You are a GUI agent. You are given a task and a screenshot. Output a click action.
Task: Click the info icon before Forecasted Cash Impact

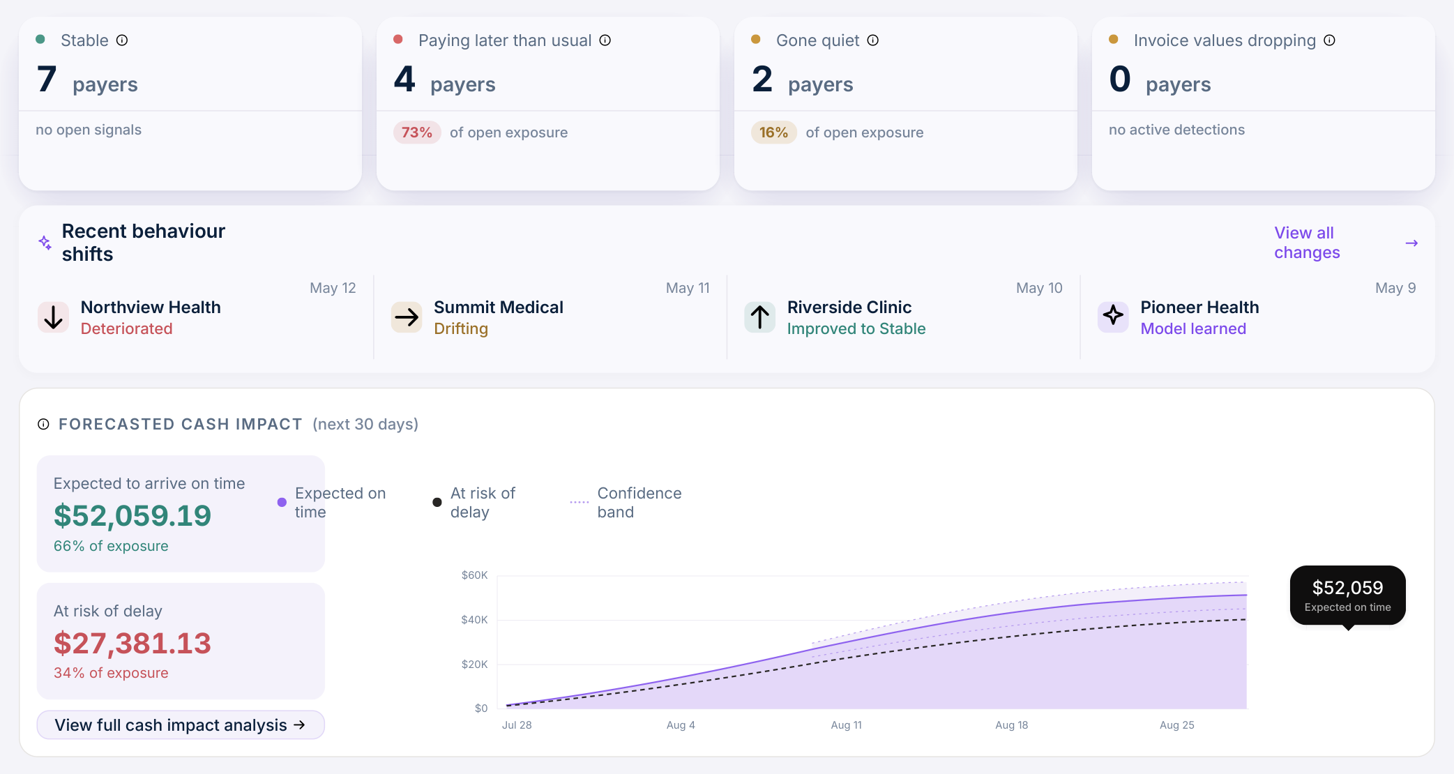(43, 424)
